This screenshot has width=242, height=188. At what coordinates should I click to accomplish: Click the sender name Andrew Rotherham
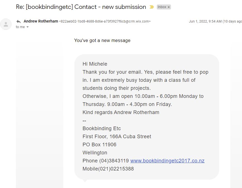41,21
